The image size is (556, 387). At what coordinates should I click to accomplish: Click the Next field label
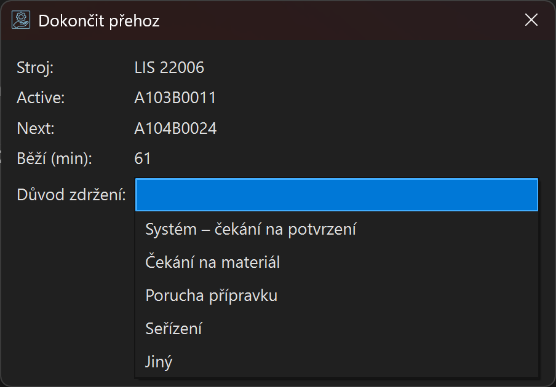[36, 129]
